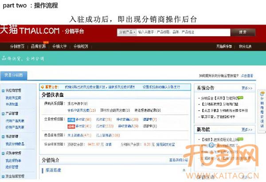This screenshot has height=182, width=266.
Task: Open 我的采购单 in the sidebar
Action: (13, 160)
